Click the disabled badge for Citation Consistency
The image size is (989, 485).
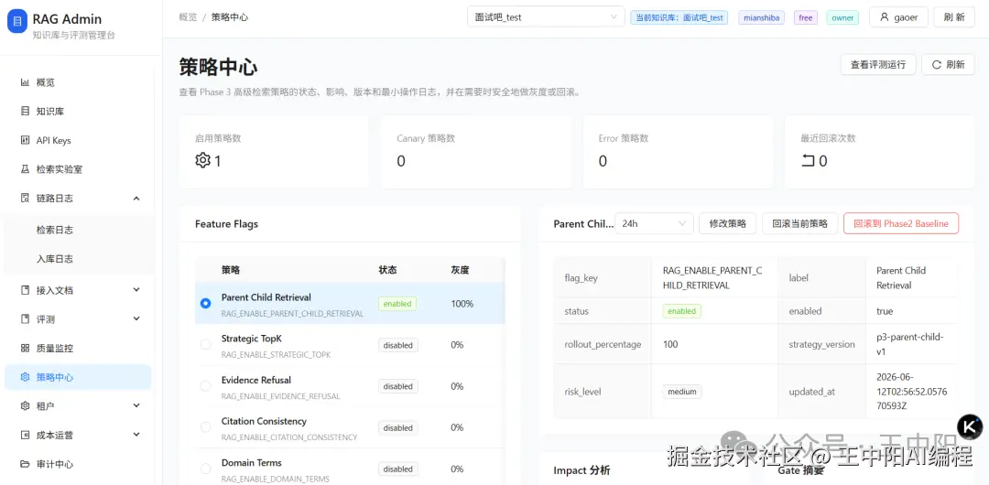(x=398, y=427)
